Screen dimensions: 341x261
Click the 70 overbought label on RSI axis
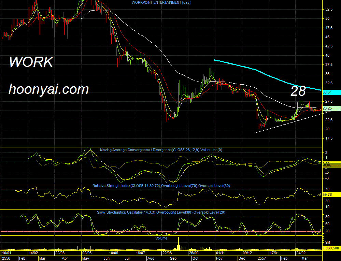pyautogui.click(x=327, y=189)
